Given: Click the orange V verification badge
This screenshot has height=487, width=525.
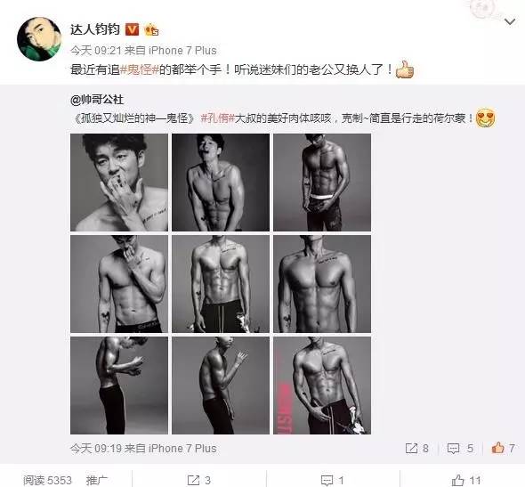Looking at the screenshot, I should (132, 29).
